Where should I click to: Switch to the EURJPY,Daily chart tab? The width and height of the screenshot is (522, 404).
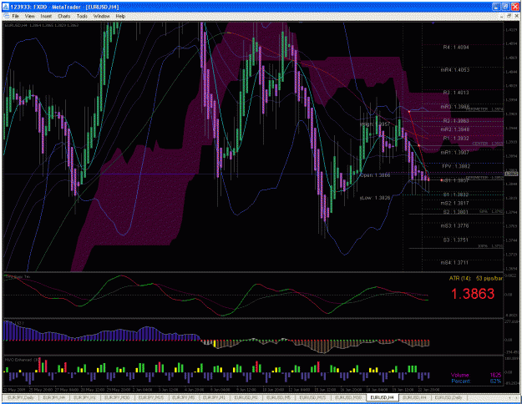coord(19,397)
